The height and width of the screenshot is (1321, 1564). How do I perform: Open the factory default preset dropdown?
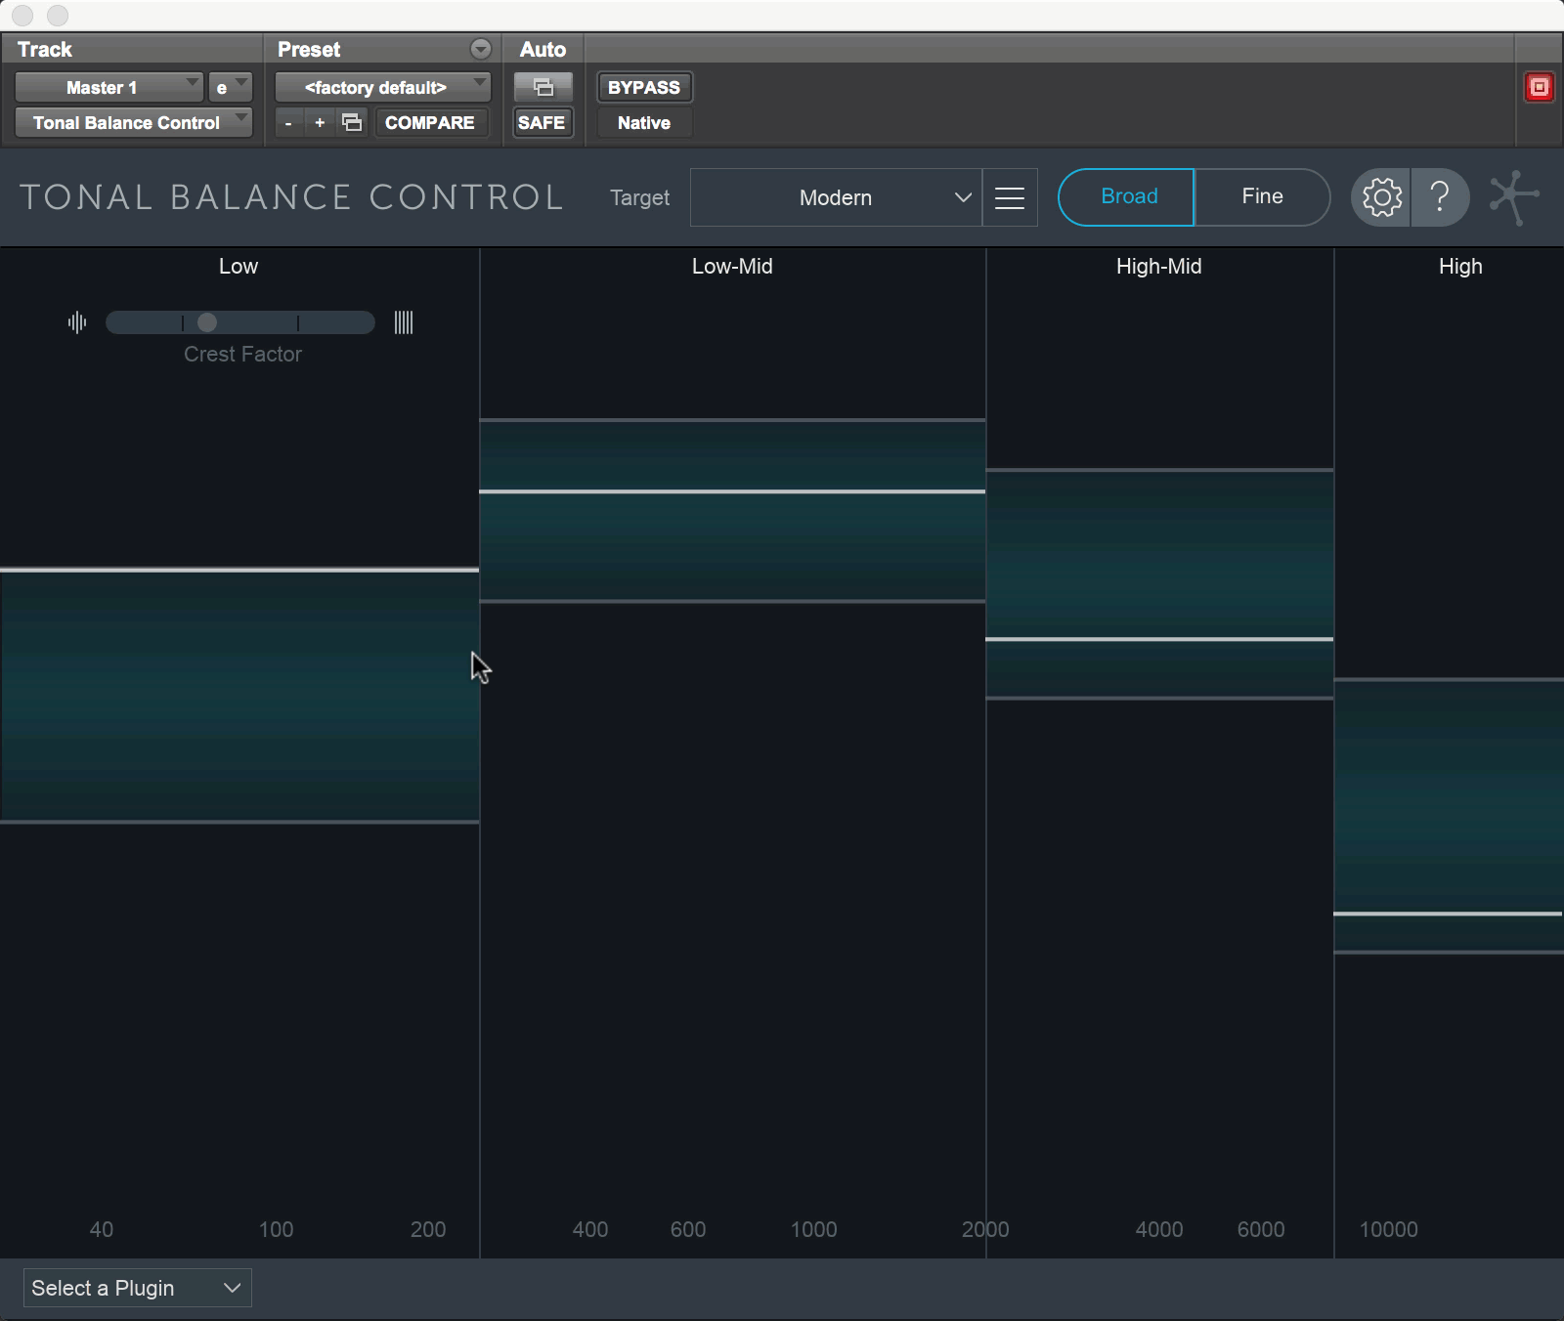click(382, 87)
